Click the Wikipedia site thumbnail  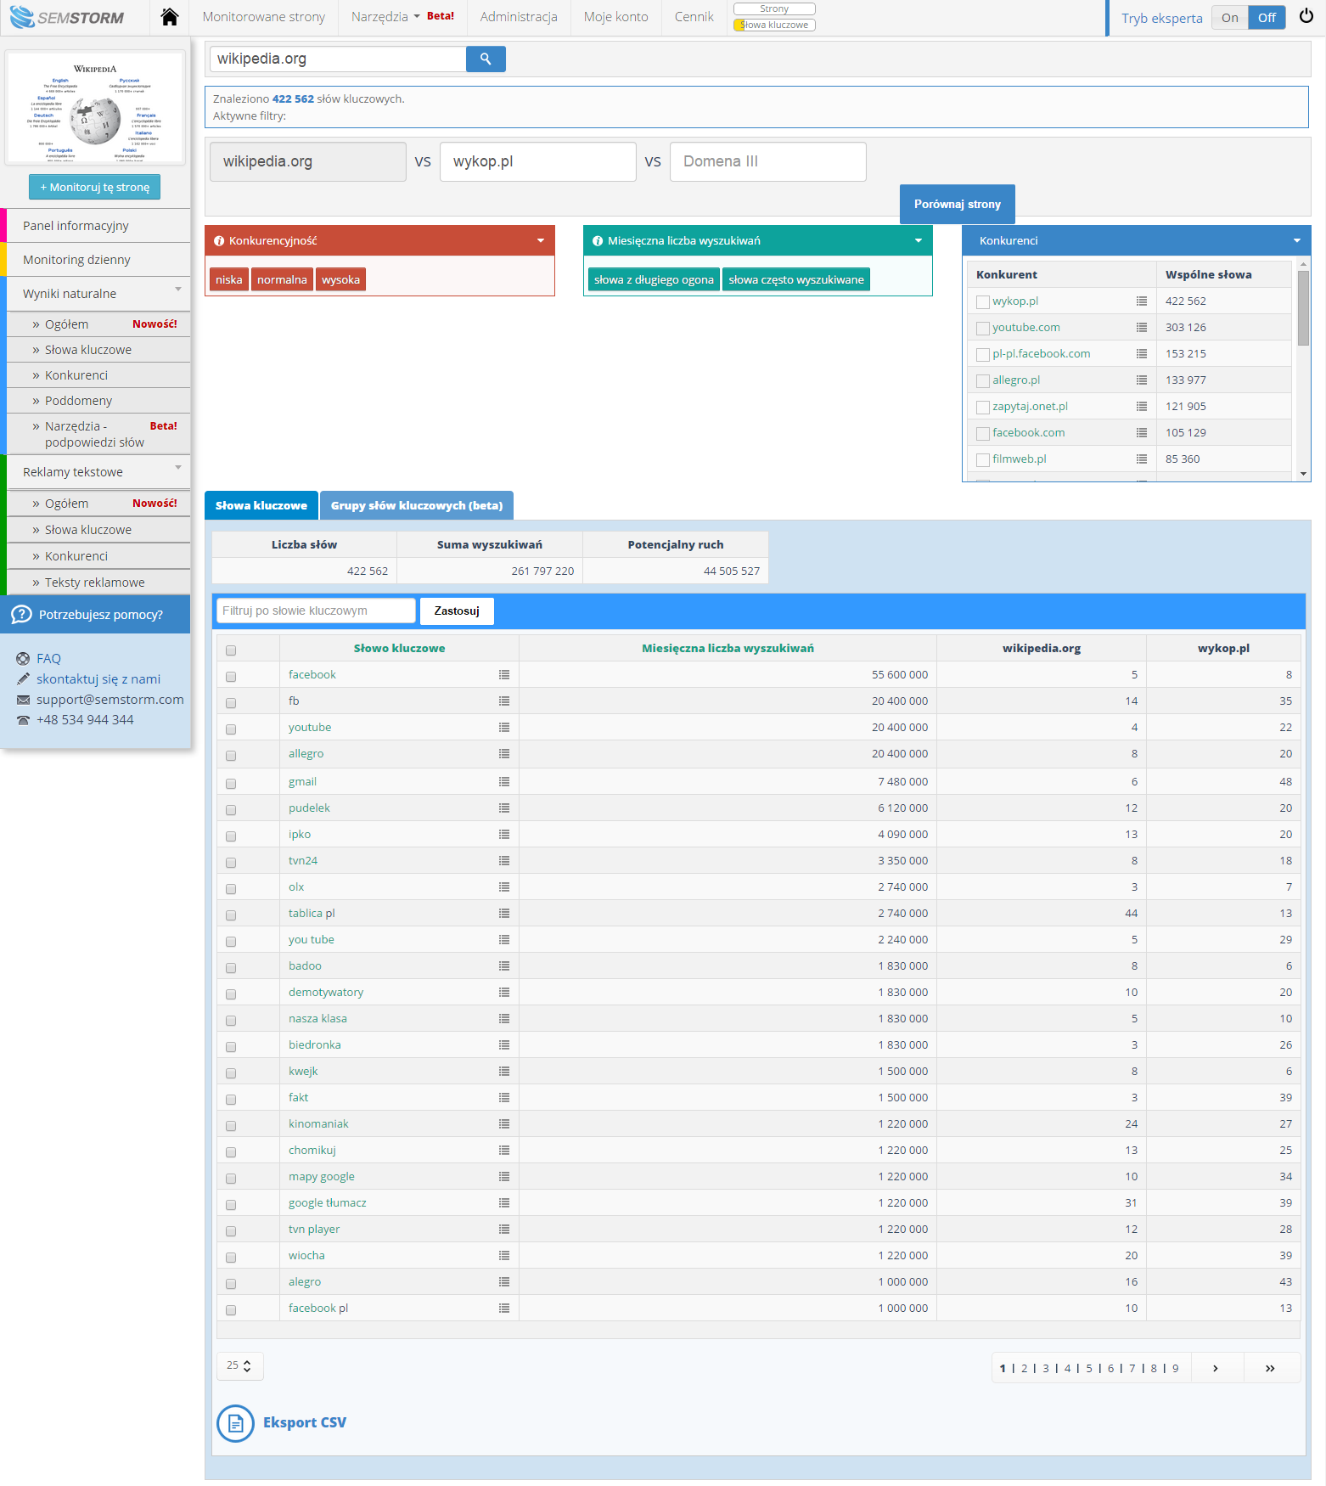click(95, 108)
